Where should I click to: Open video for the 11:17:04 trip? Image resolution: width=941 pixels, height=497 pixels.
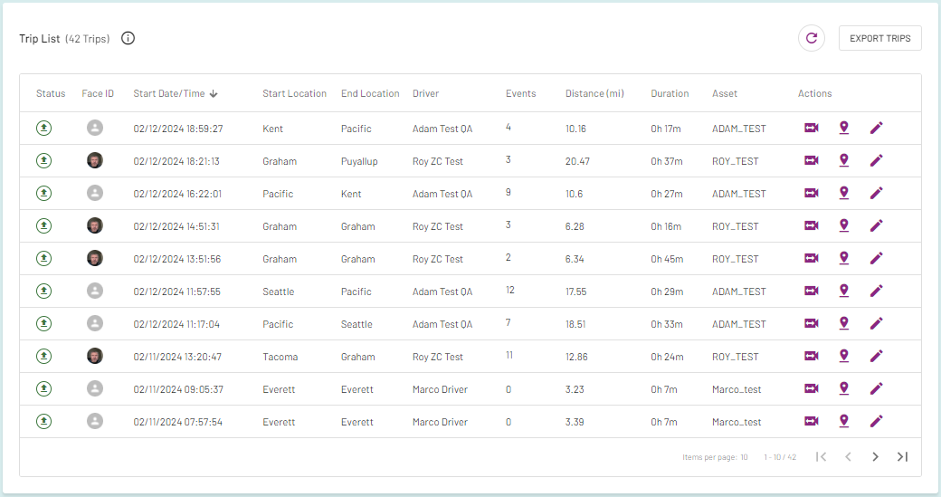pyautogui.click(x=812, y=323)
